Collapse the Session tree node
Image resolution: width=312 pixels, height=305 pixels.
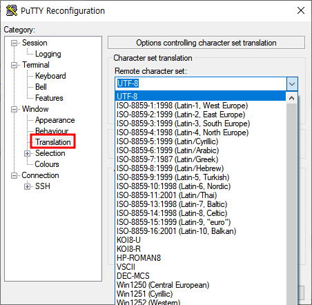[14, 43]
